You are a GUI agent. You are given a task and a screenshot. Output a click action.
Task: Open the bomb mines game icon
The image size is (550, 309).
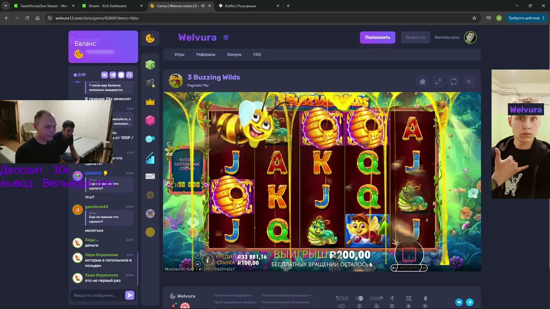[x=150, y=83]
